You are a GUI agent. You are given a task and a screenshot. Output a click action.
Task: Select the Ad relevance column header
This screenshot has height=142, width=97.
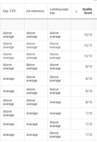pos(35,11)
